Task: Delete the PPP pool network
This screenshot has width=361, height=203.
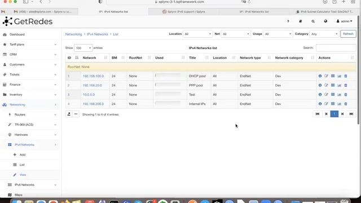Action: (346, 85)
